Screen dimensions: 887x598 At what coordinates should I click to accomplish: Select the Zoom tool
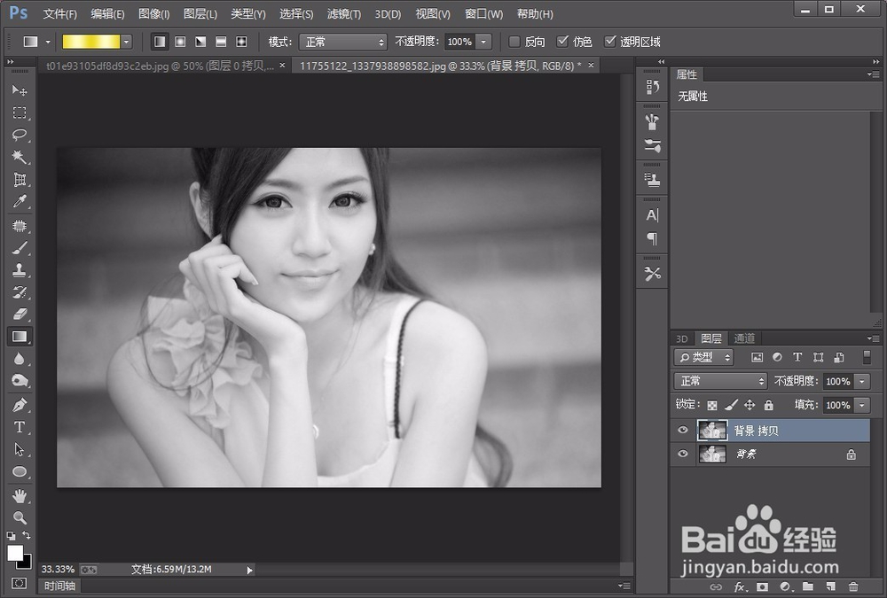20,517
